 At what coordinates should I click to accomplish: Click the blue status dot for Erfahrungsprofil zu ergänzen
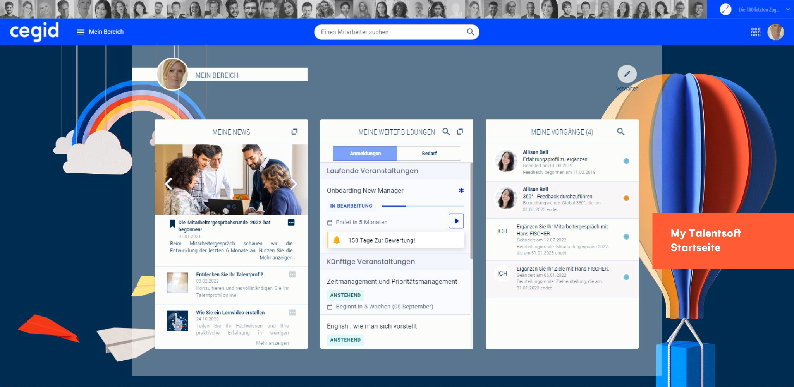tap(626, 161)
